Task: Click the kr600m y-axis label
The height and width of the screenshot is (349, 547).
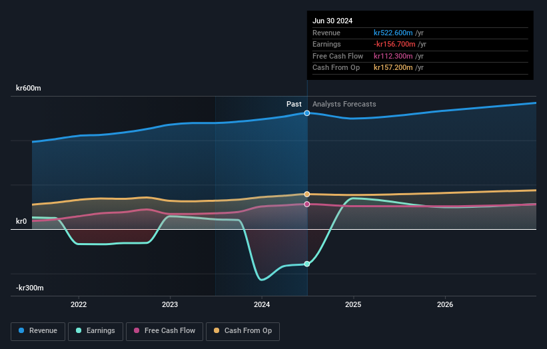Action: coord(28,88)
